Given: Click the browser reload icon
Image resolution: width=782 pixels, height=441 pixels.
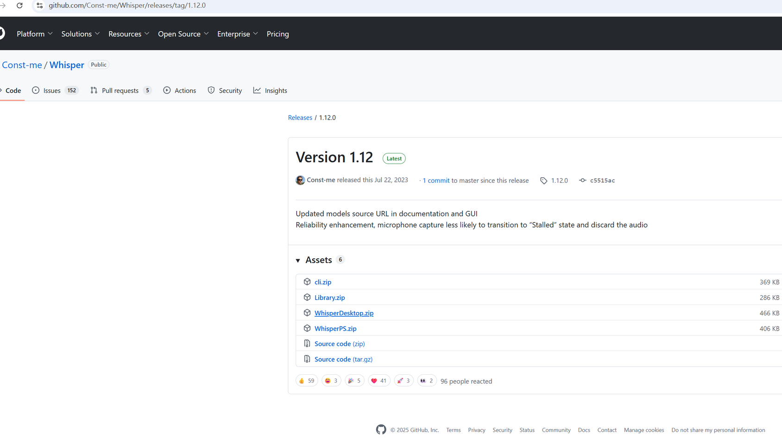Looking at the screenshot, I should pyautogui.click(x=19, y=6).
